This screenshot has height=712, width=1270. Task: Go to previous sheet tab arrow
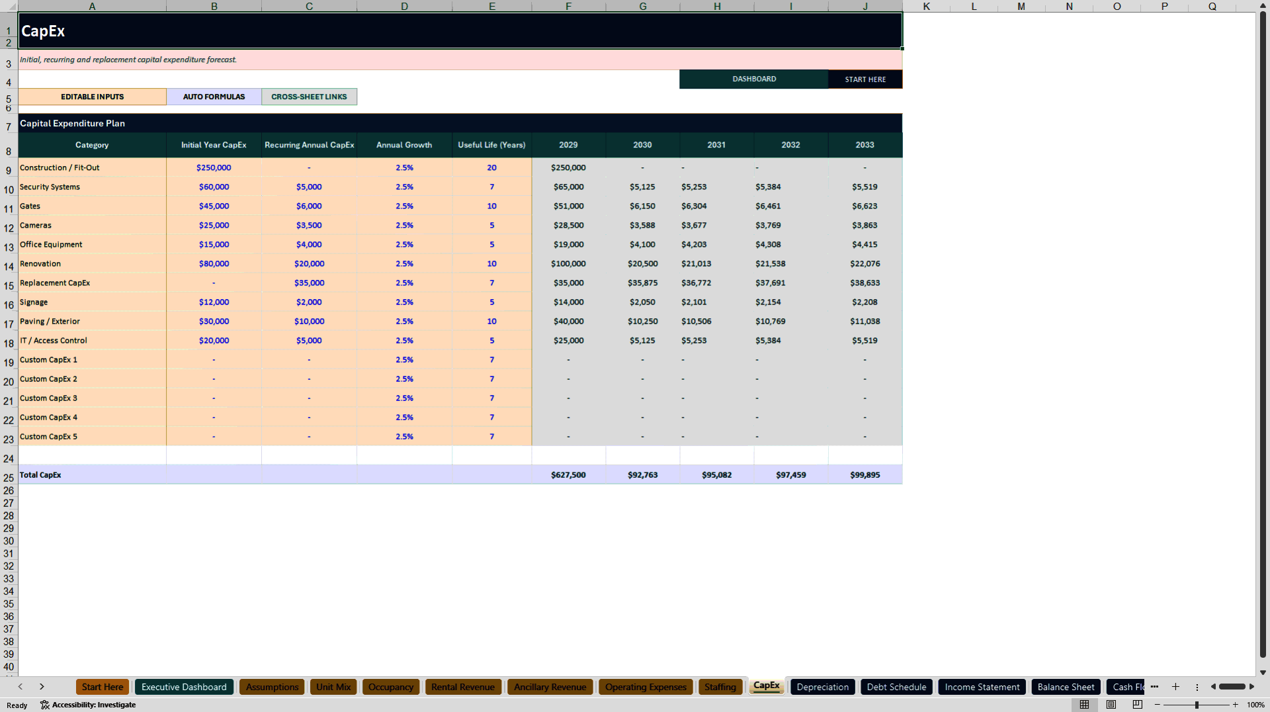21,687
